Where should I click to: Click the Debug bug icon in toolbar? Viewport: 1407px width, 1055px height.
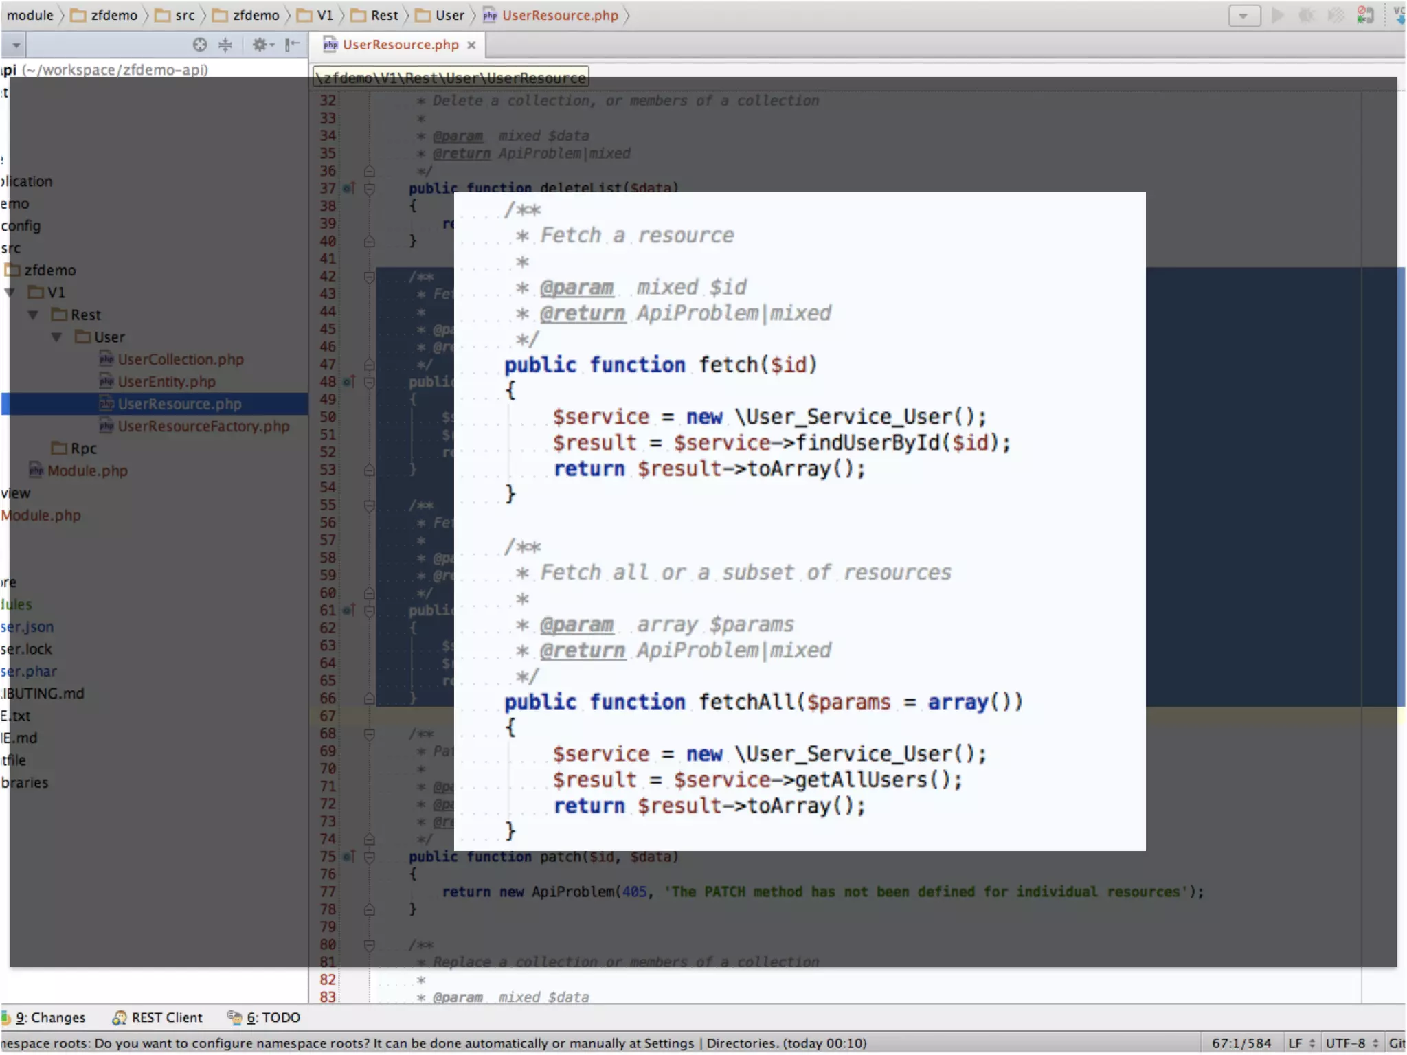[1306, 15]
